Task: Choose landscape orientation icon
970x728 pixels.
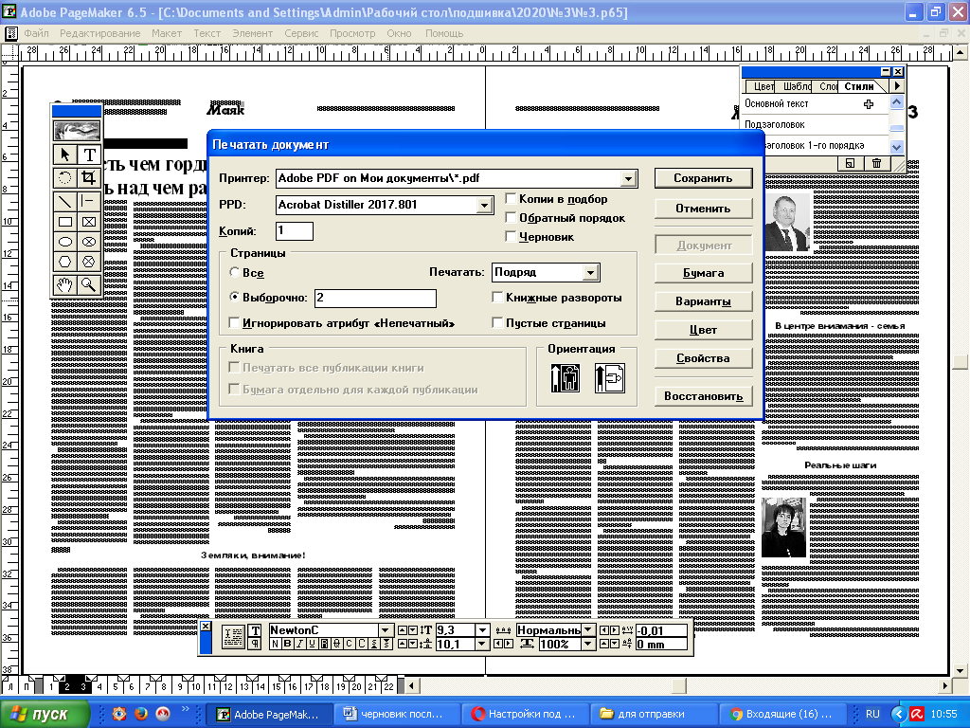Action: pyautogui.click(x=609, y=377)
